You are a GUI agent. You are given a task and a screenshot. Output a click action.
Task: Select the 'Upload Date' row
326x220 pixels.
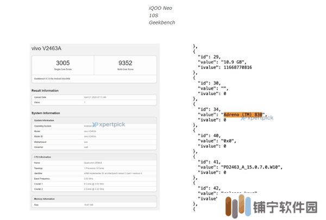coord(94,97)
